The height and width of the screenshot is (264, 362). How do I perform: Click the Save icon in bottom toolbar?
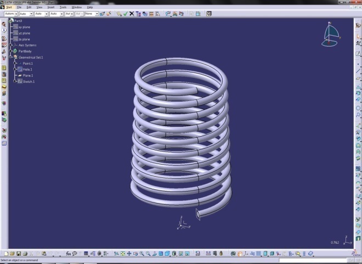click(x=18, y=254)
